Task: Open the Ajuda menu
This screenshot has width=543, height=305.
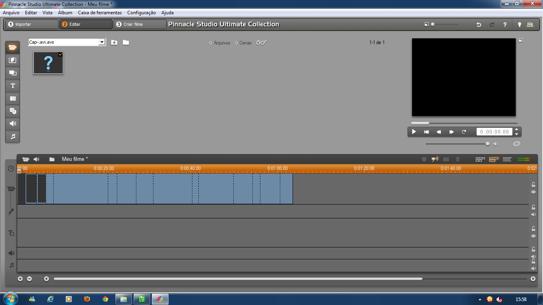Action: 167,13
